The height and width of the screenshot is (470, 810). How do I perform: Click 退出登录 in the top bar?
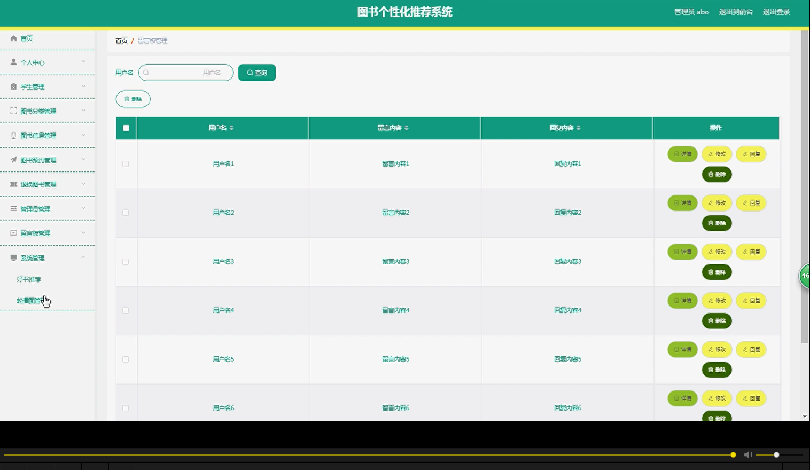(x=776, y=12)
